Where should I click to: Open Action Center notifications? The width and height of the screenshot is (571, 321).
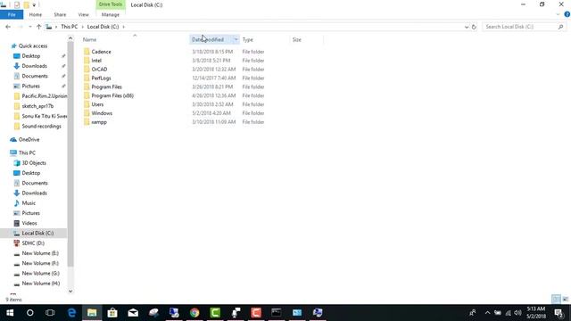click(559, 313)
